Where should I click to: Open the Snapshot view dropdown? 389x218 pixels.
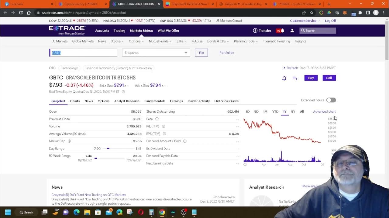(156, 53)
